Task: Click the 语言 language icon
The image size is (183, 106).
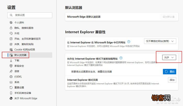Action: click(x=11, y=71)
